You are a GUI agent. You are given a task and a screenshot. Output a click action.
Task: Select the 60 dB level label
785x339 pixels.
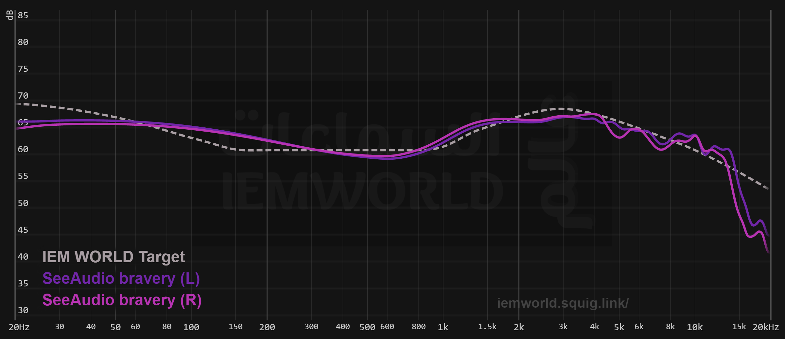tap(23, 149)
